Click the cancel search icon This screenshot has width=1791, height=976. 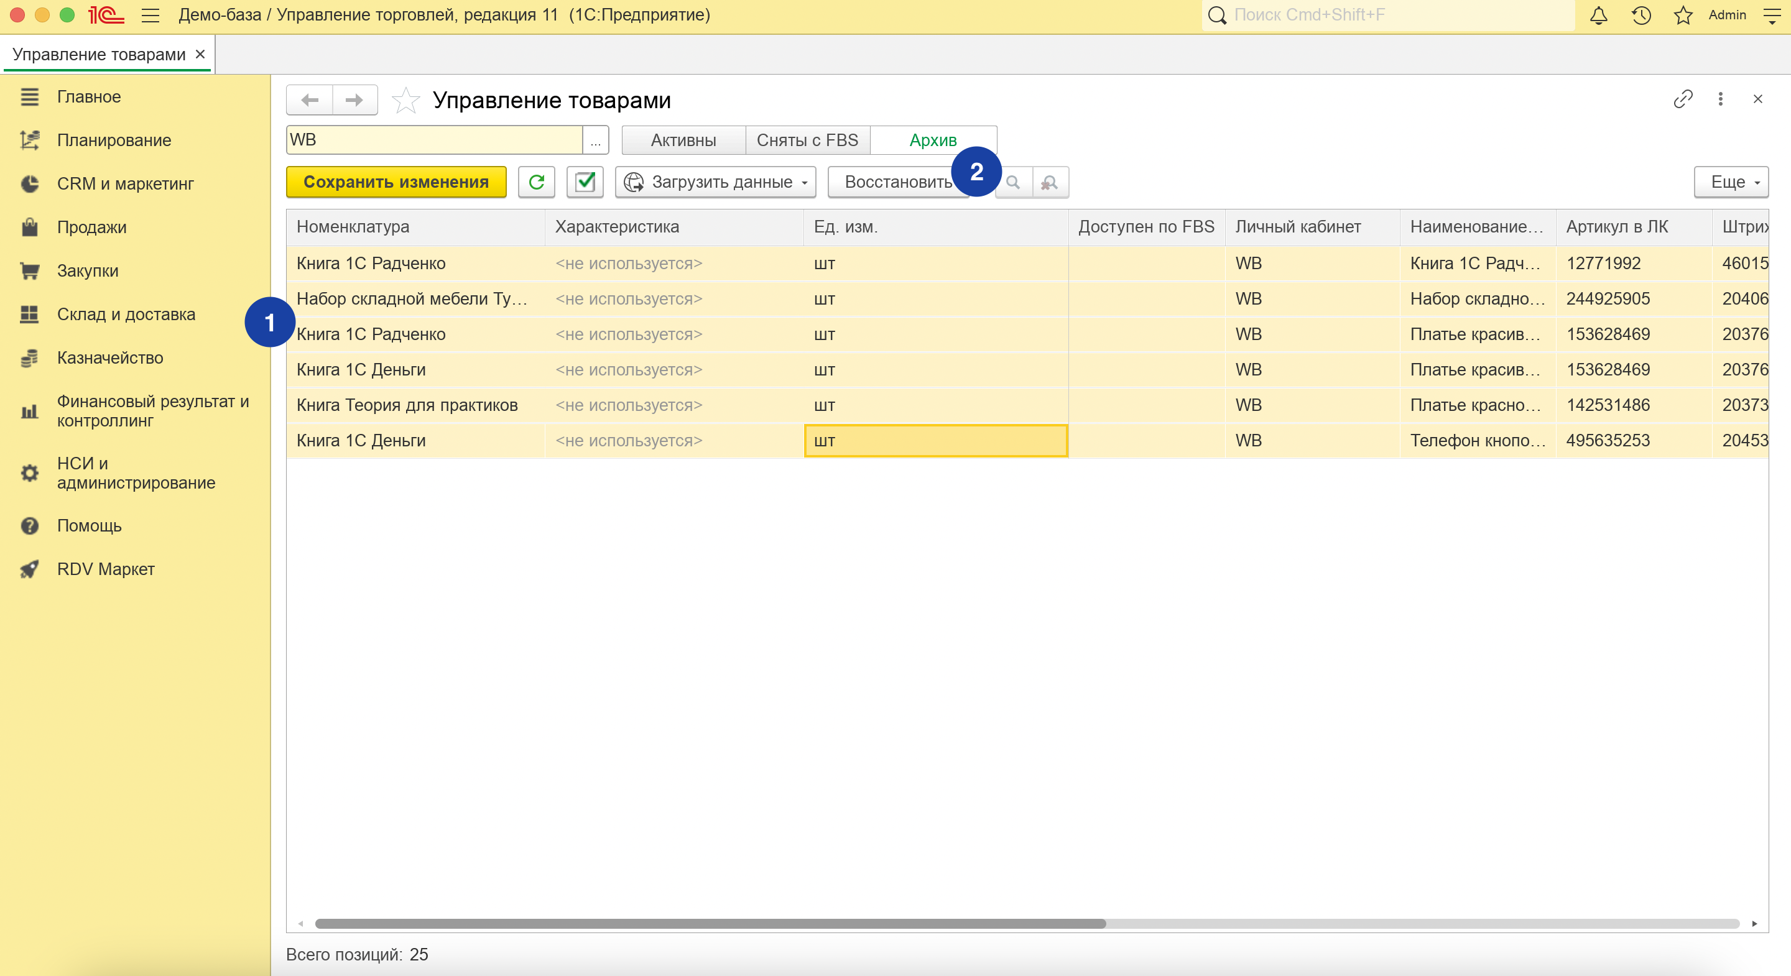point(1049,183)
